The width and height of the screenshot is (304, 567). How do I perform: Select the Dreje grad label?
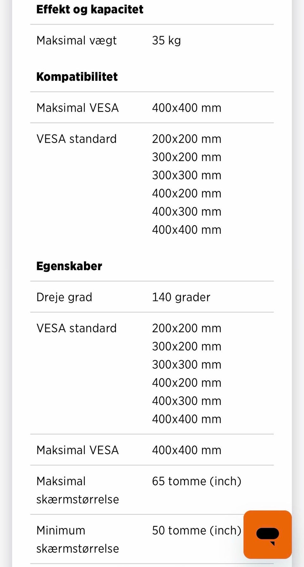pyautogui.click(x=64, y=297)
